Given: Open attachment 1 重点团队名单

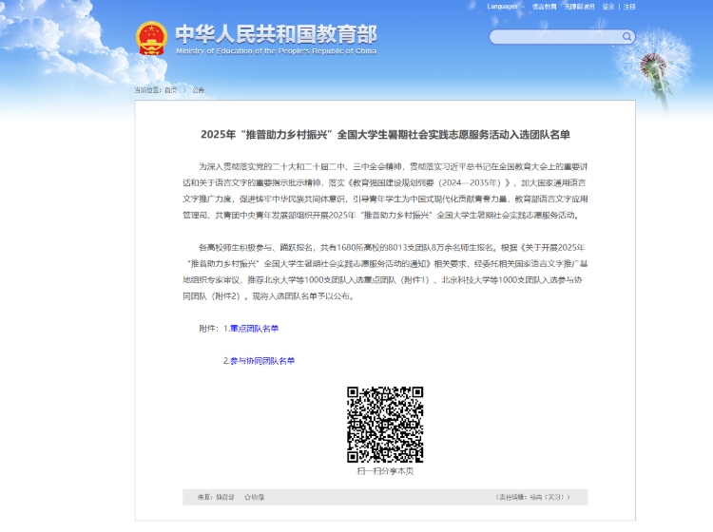Looking at the screenshot, I should 254,328.
